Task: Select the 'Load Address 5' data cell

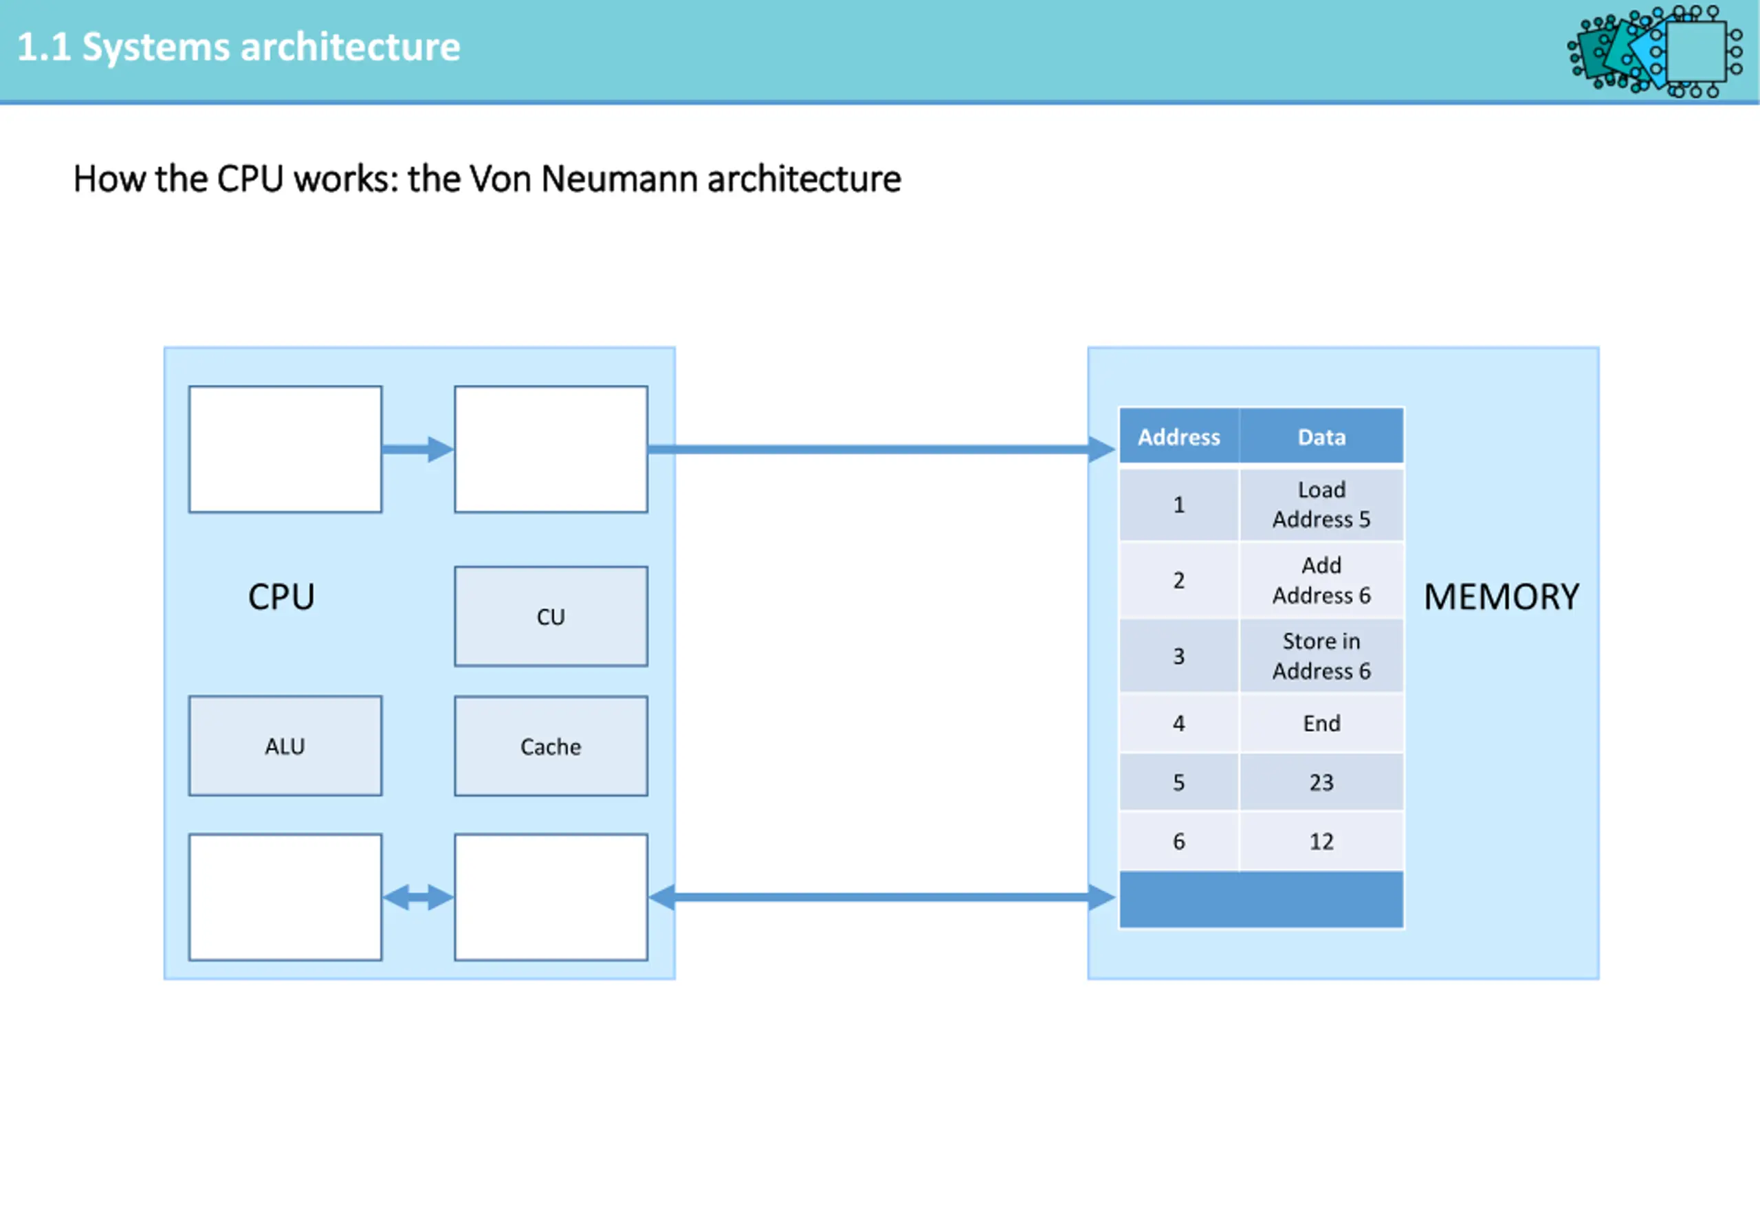Action: pyautogui.click(x=1322, y=505)
